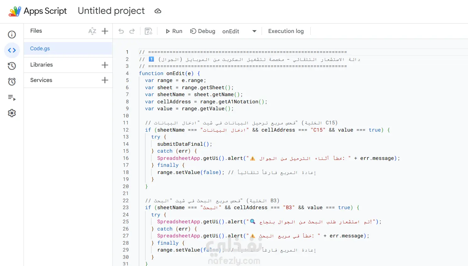
Task: Click the Libraries section label
Action: pyautogui.click(x=41, y=65)
